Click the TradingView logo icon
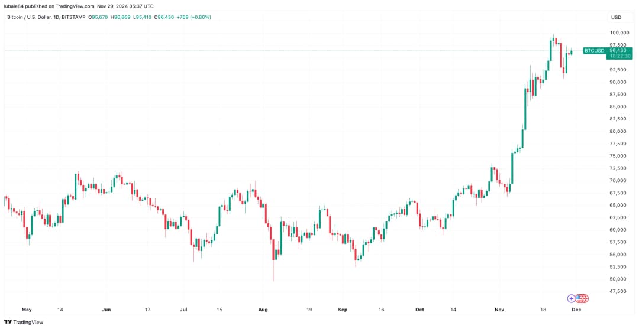Screen dimensions: 639x329 pos(8,322)
